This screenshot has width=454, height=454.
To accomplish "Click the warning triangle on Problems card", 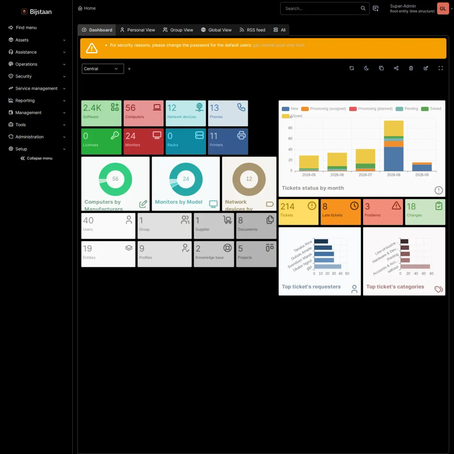I will [396, 206].
